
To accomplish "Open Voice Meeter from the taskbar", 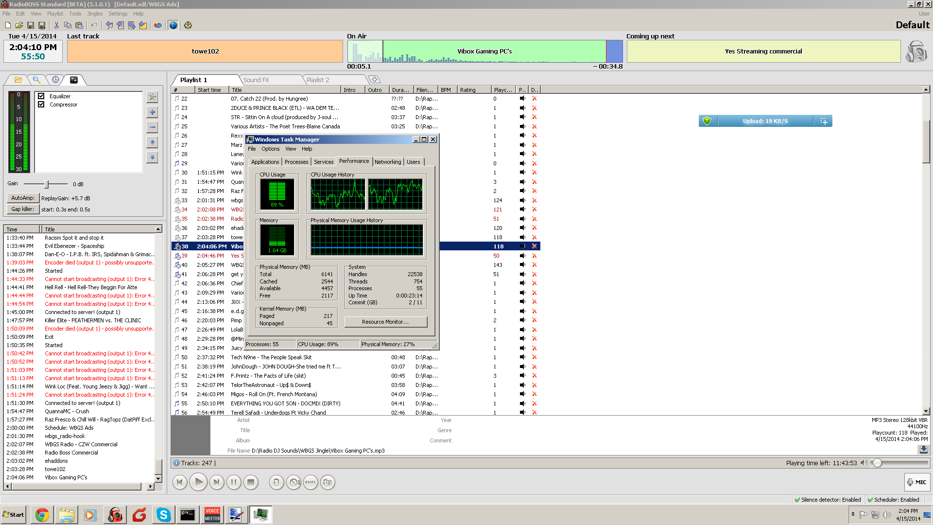I will pos(212,515).
